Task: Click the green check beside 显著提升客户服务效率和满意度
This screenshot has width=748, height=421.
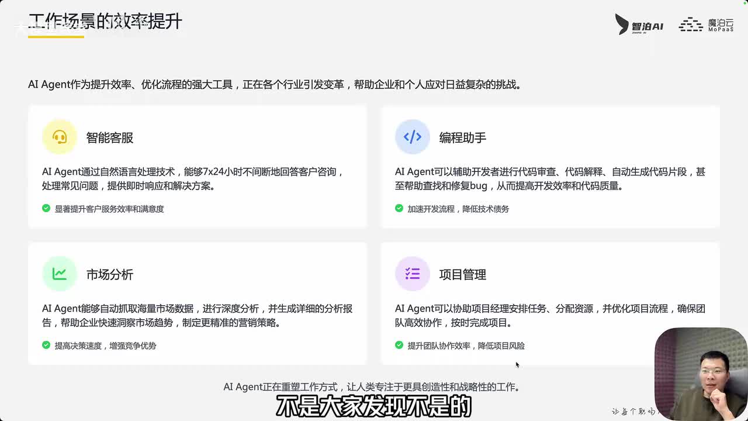Action: coord(46,208)
